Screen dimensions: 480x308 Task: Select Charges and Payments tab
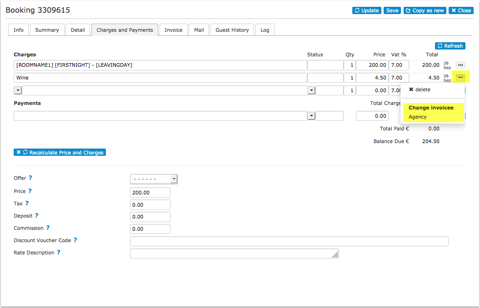click(125, 30)
